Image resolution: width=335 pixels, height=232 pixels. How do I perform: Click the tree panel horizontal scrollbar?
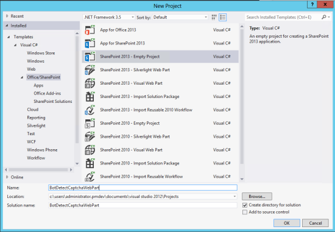pyautogui.click(x=38, y=170)
